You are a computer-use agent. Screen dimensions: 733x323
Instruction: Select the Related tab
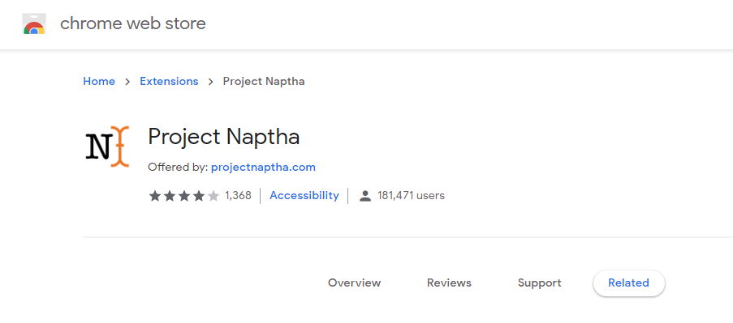[629, 283]
